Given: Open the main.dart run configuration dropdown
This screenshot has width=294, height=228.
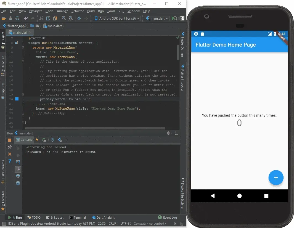Looking at the screenshot, I should point(157,18).
